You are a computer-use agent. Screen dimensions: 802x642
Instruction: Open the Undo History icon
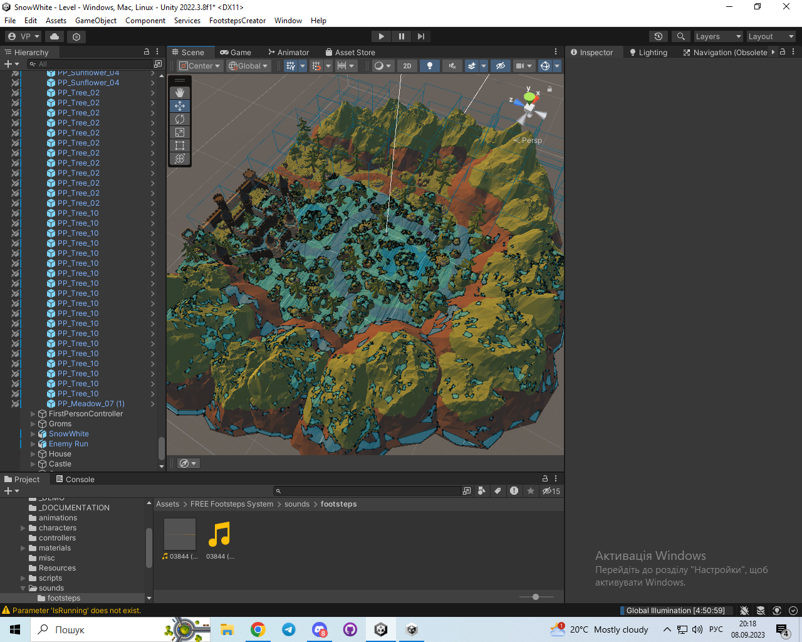click(x=658, y=36)
